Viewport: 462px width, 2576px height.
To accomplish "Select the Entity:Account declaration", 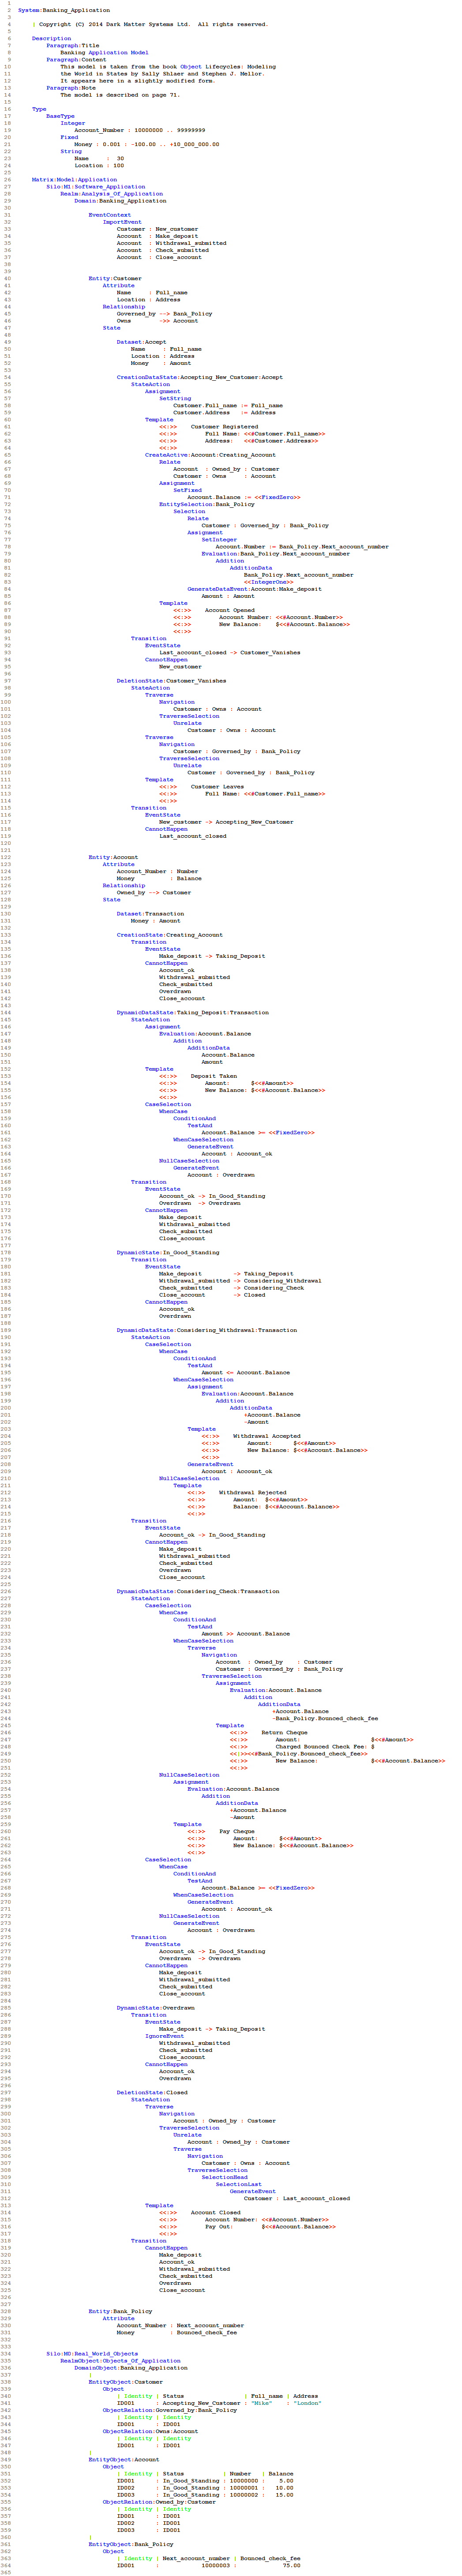I will tap(113, 858).
